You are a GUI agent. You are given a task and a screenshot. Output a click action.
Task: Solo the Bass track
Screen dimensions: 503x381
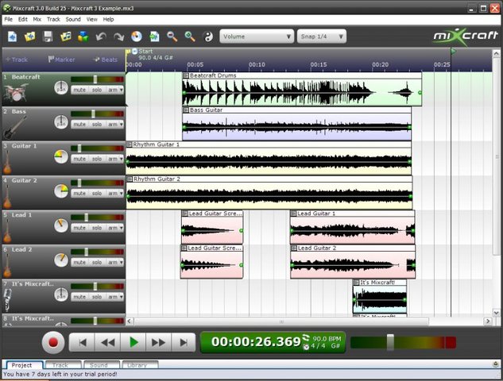(97, 125)
